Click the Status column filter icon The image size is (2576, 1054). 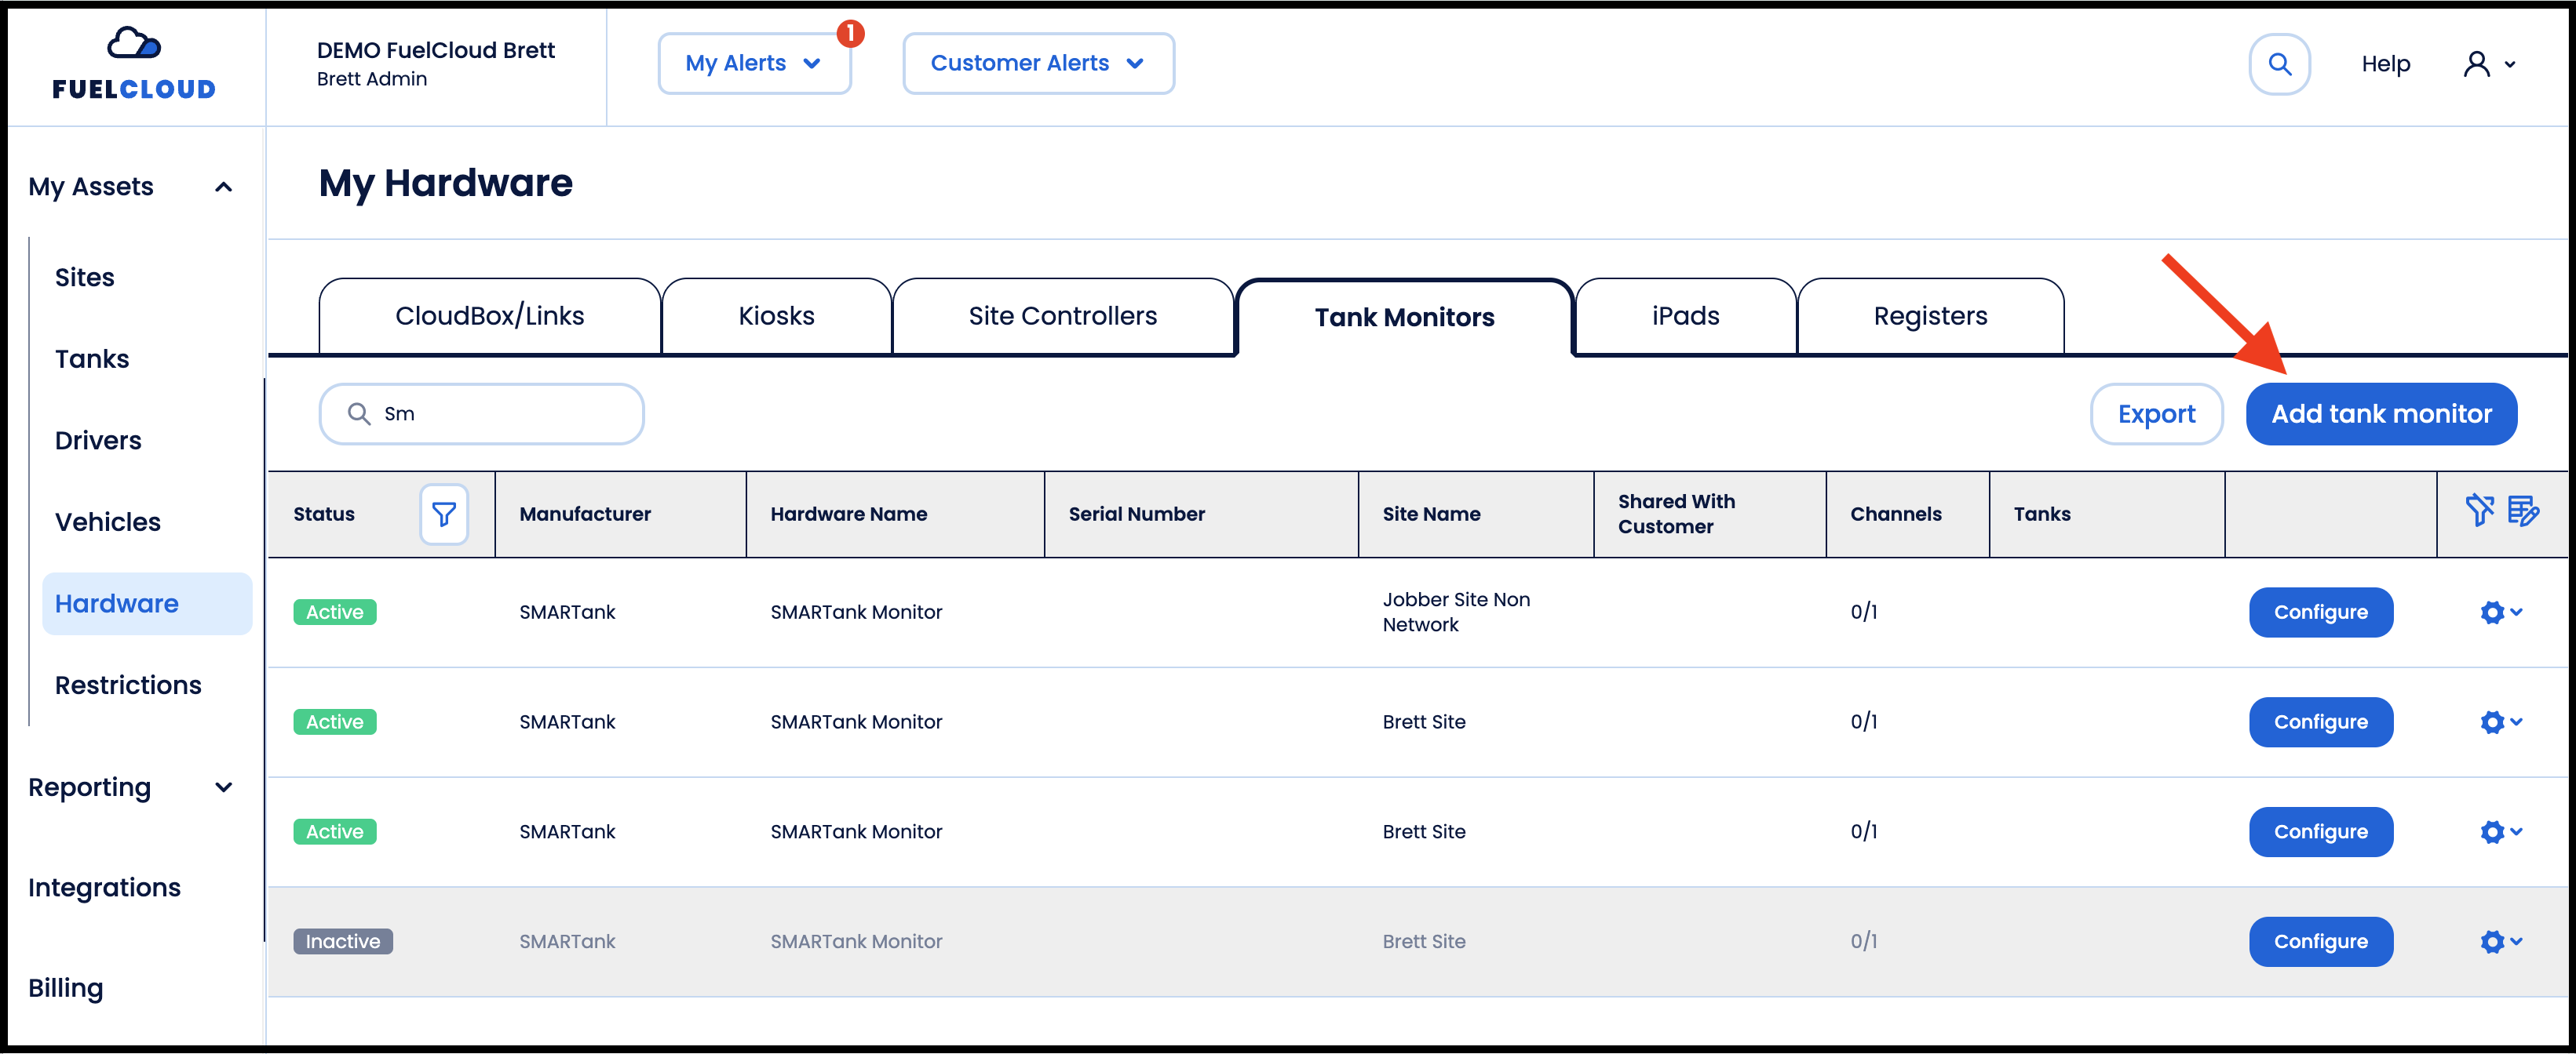pos(444,514)
